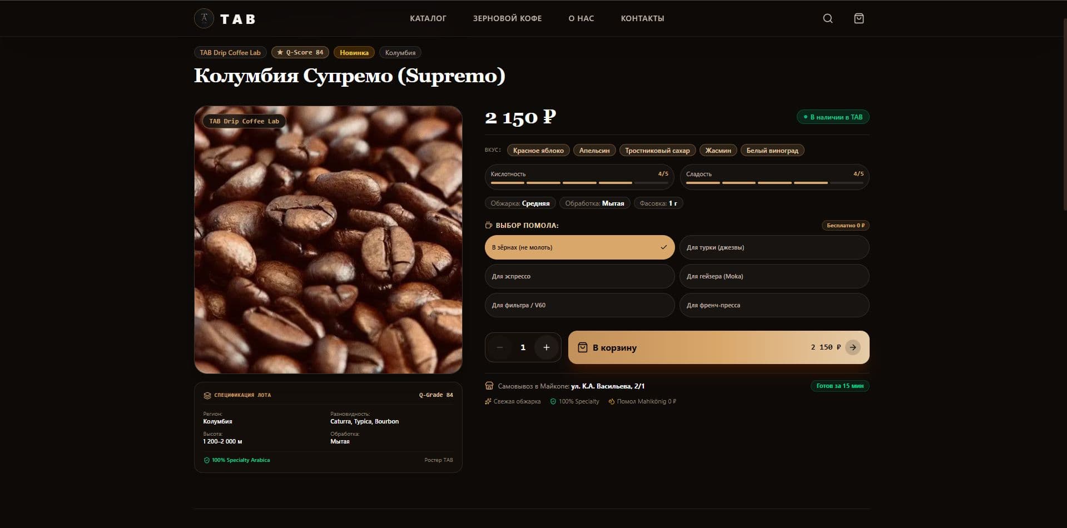Click the pickup address ул. К.А. Васильева, 2/1

608,386
